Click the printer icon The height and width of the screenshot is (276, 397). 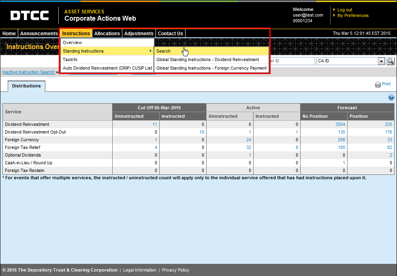coord(378,85)
